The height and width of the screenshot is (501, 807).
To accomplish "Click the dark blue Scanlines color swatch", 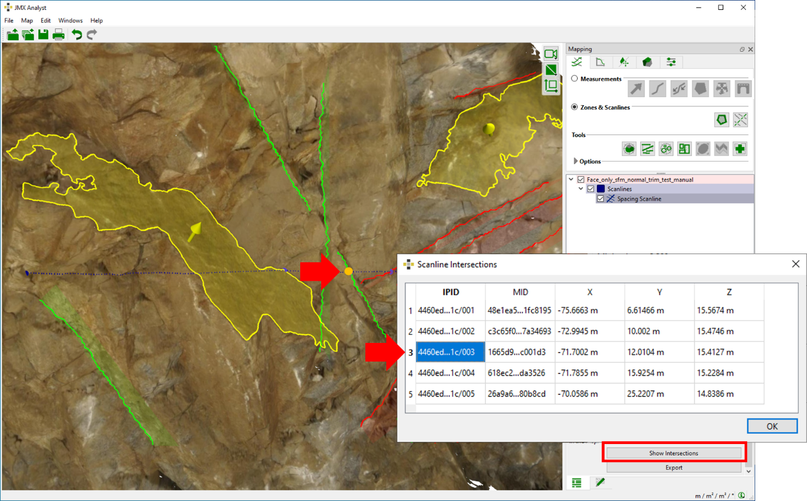I will pos(602,189).
